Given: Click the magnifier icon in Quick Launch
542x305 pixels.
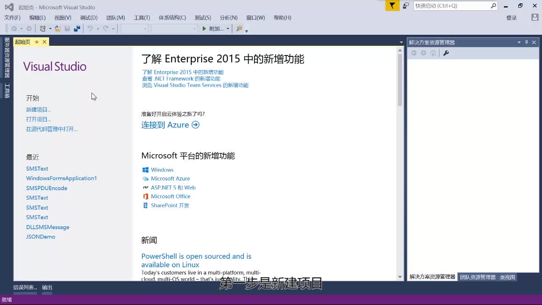Looking at the screenshot, I should pos(493,6).
